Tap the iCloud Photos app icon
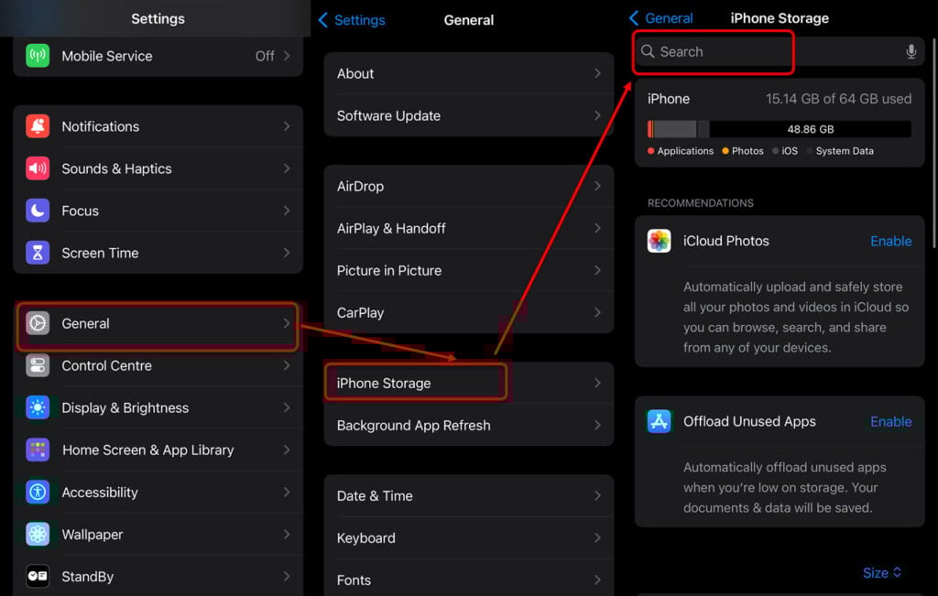The height and width of the screenshot is (596, 938). [x=660, y=241]
